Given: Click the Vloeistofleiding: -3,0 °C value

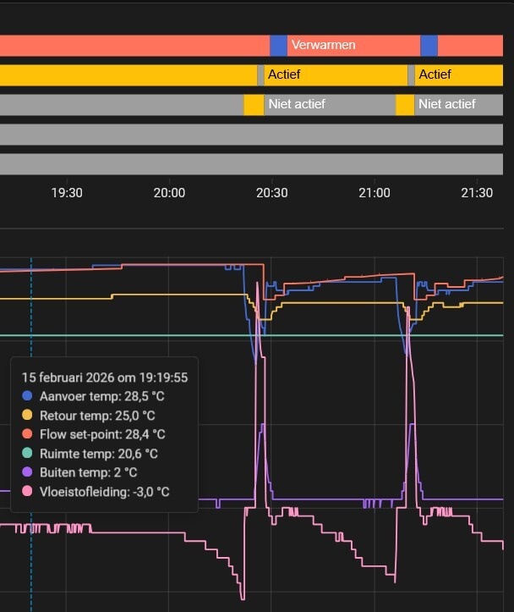Looking at the screenshot, I should point(105,492).
